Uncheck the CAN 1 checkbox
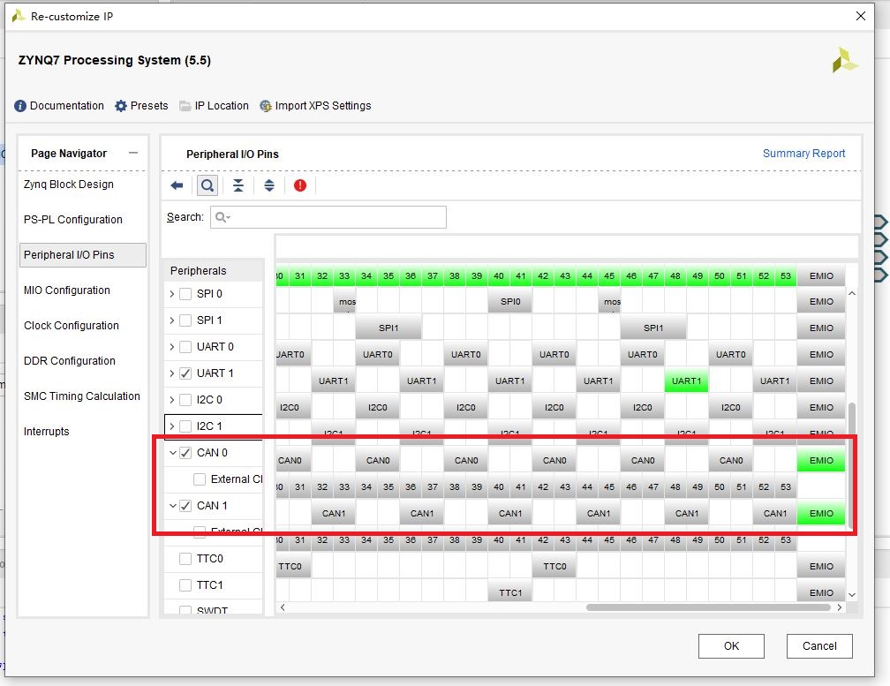 click(x=185, y=506)
